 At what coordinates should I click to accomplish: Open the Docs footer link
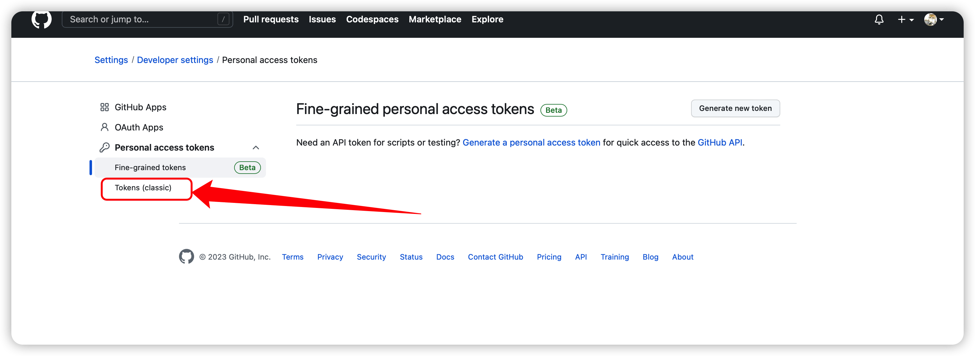(445, 257)
